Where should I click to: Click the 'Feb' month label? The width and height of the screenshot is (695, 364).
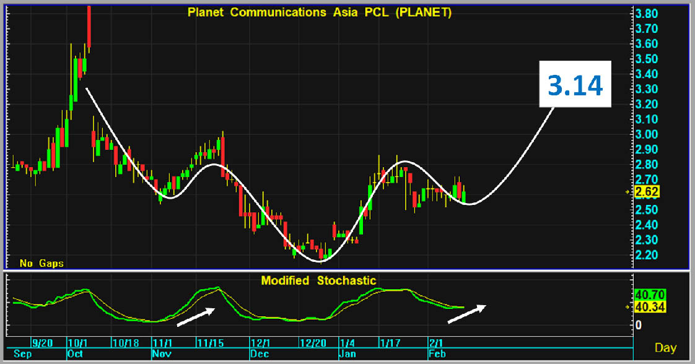point(437,354)
